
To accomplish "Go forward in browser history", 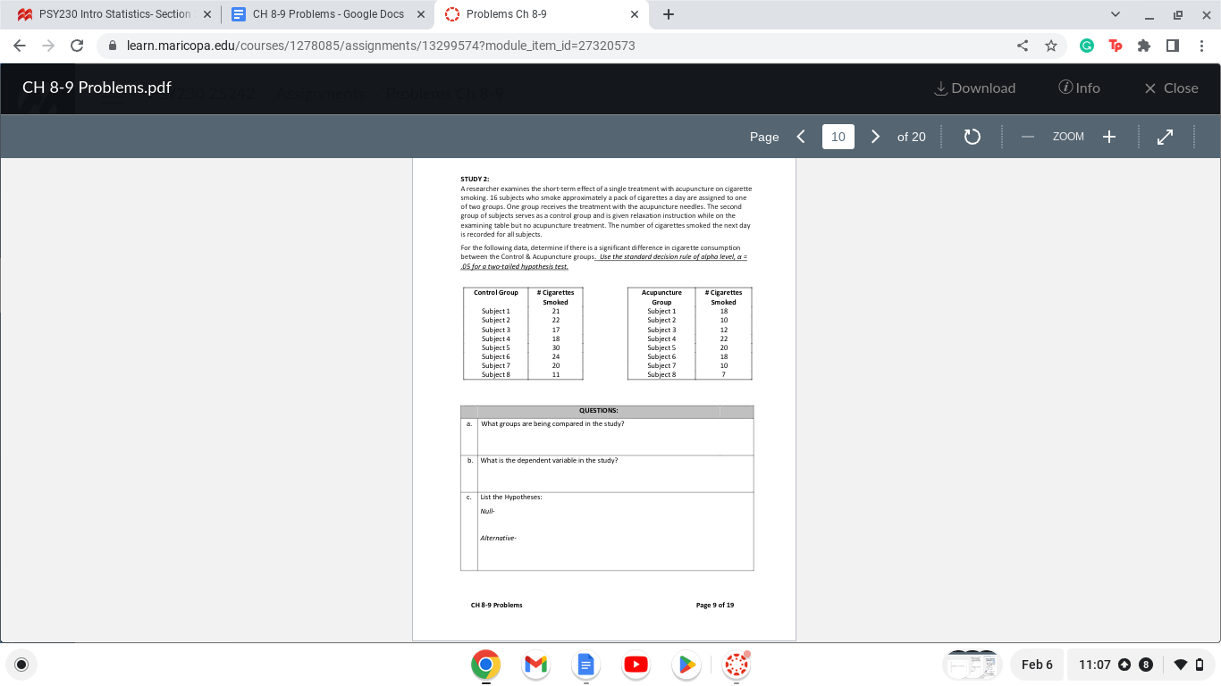I will coord(48,45).
